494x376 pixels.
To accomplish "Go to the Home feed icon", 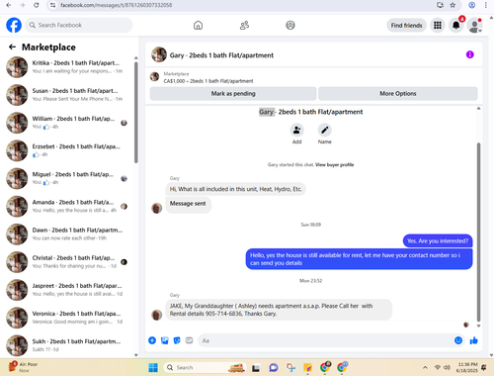I will click(x=198, y=25).
